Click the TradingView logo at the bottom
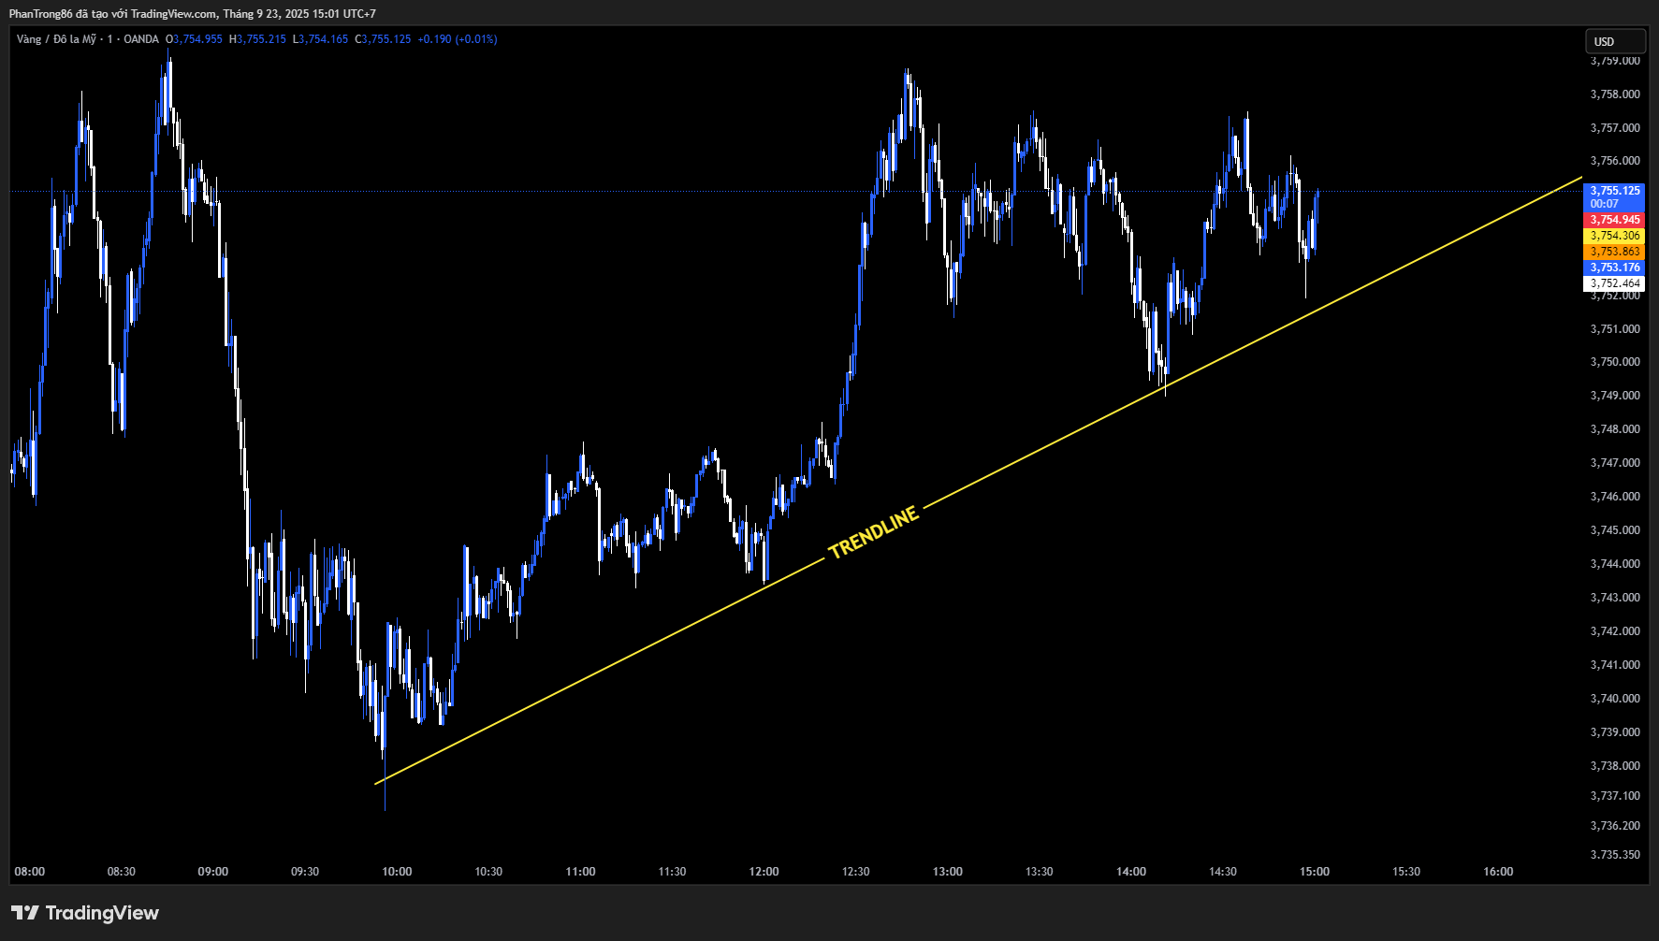Screen dimensions: 1659x941 coord(85,913)
